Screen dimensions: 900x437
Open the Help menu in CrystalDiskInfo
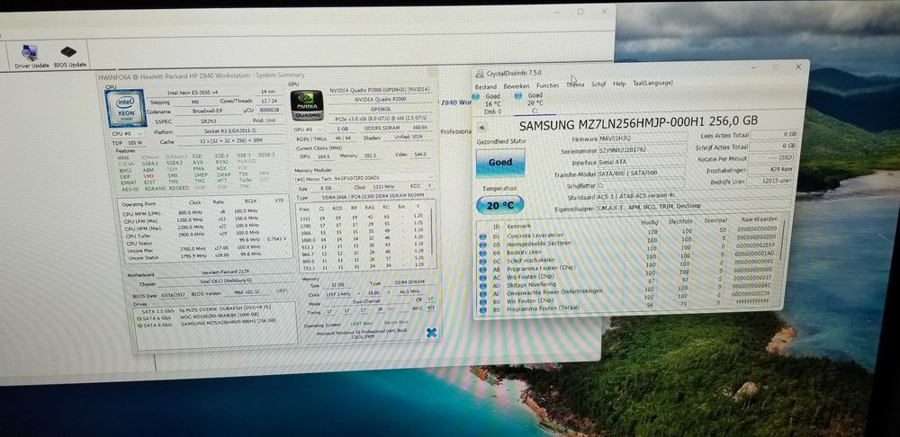[x=619, y=84]
